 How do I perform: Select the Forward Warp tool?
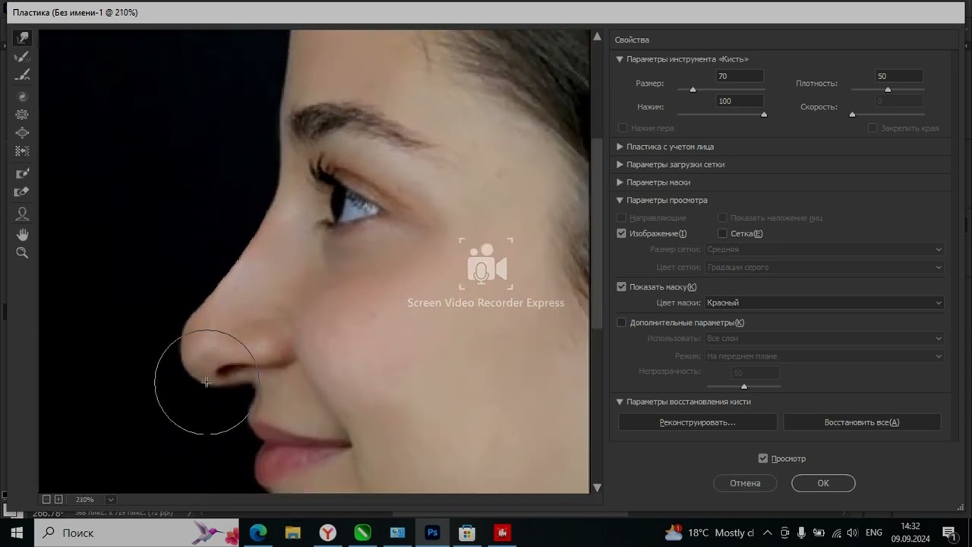pos(22,38)
